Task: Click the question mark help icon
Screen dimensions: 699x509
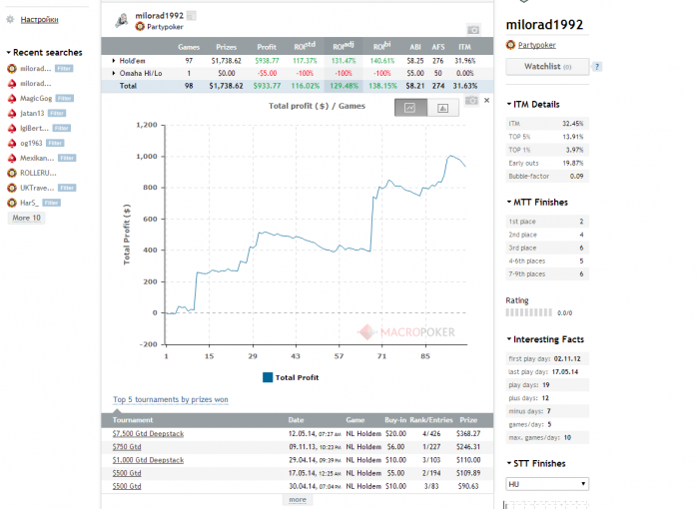Action: [x=597, y=67]
